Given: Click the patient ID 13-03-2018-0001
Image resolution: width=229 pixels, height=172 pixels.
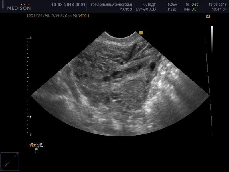Looking at the screenshot, I should pos(68,5).
